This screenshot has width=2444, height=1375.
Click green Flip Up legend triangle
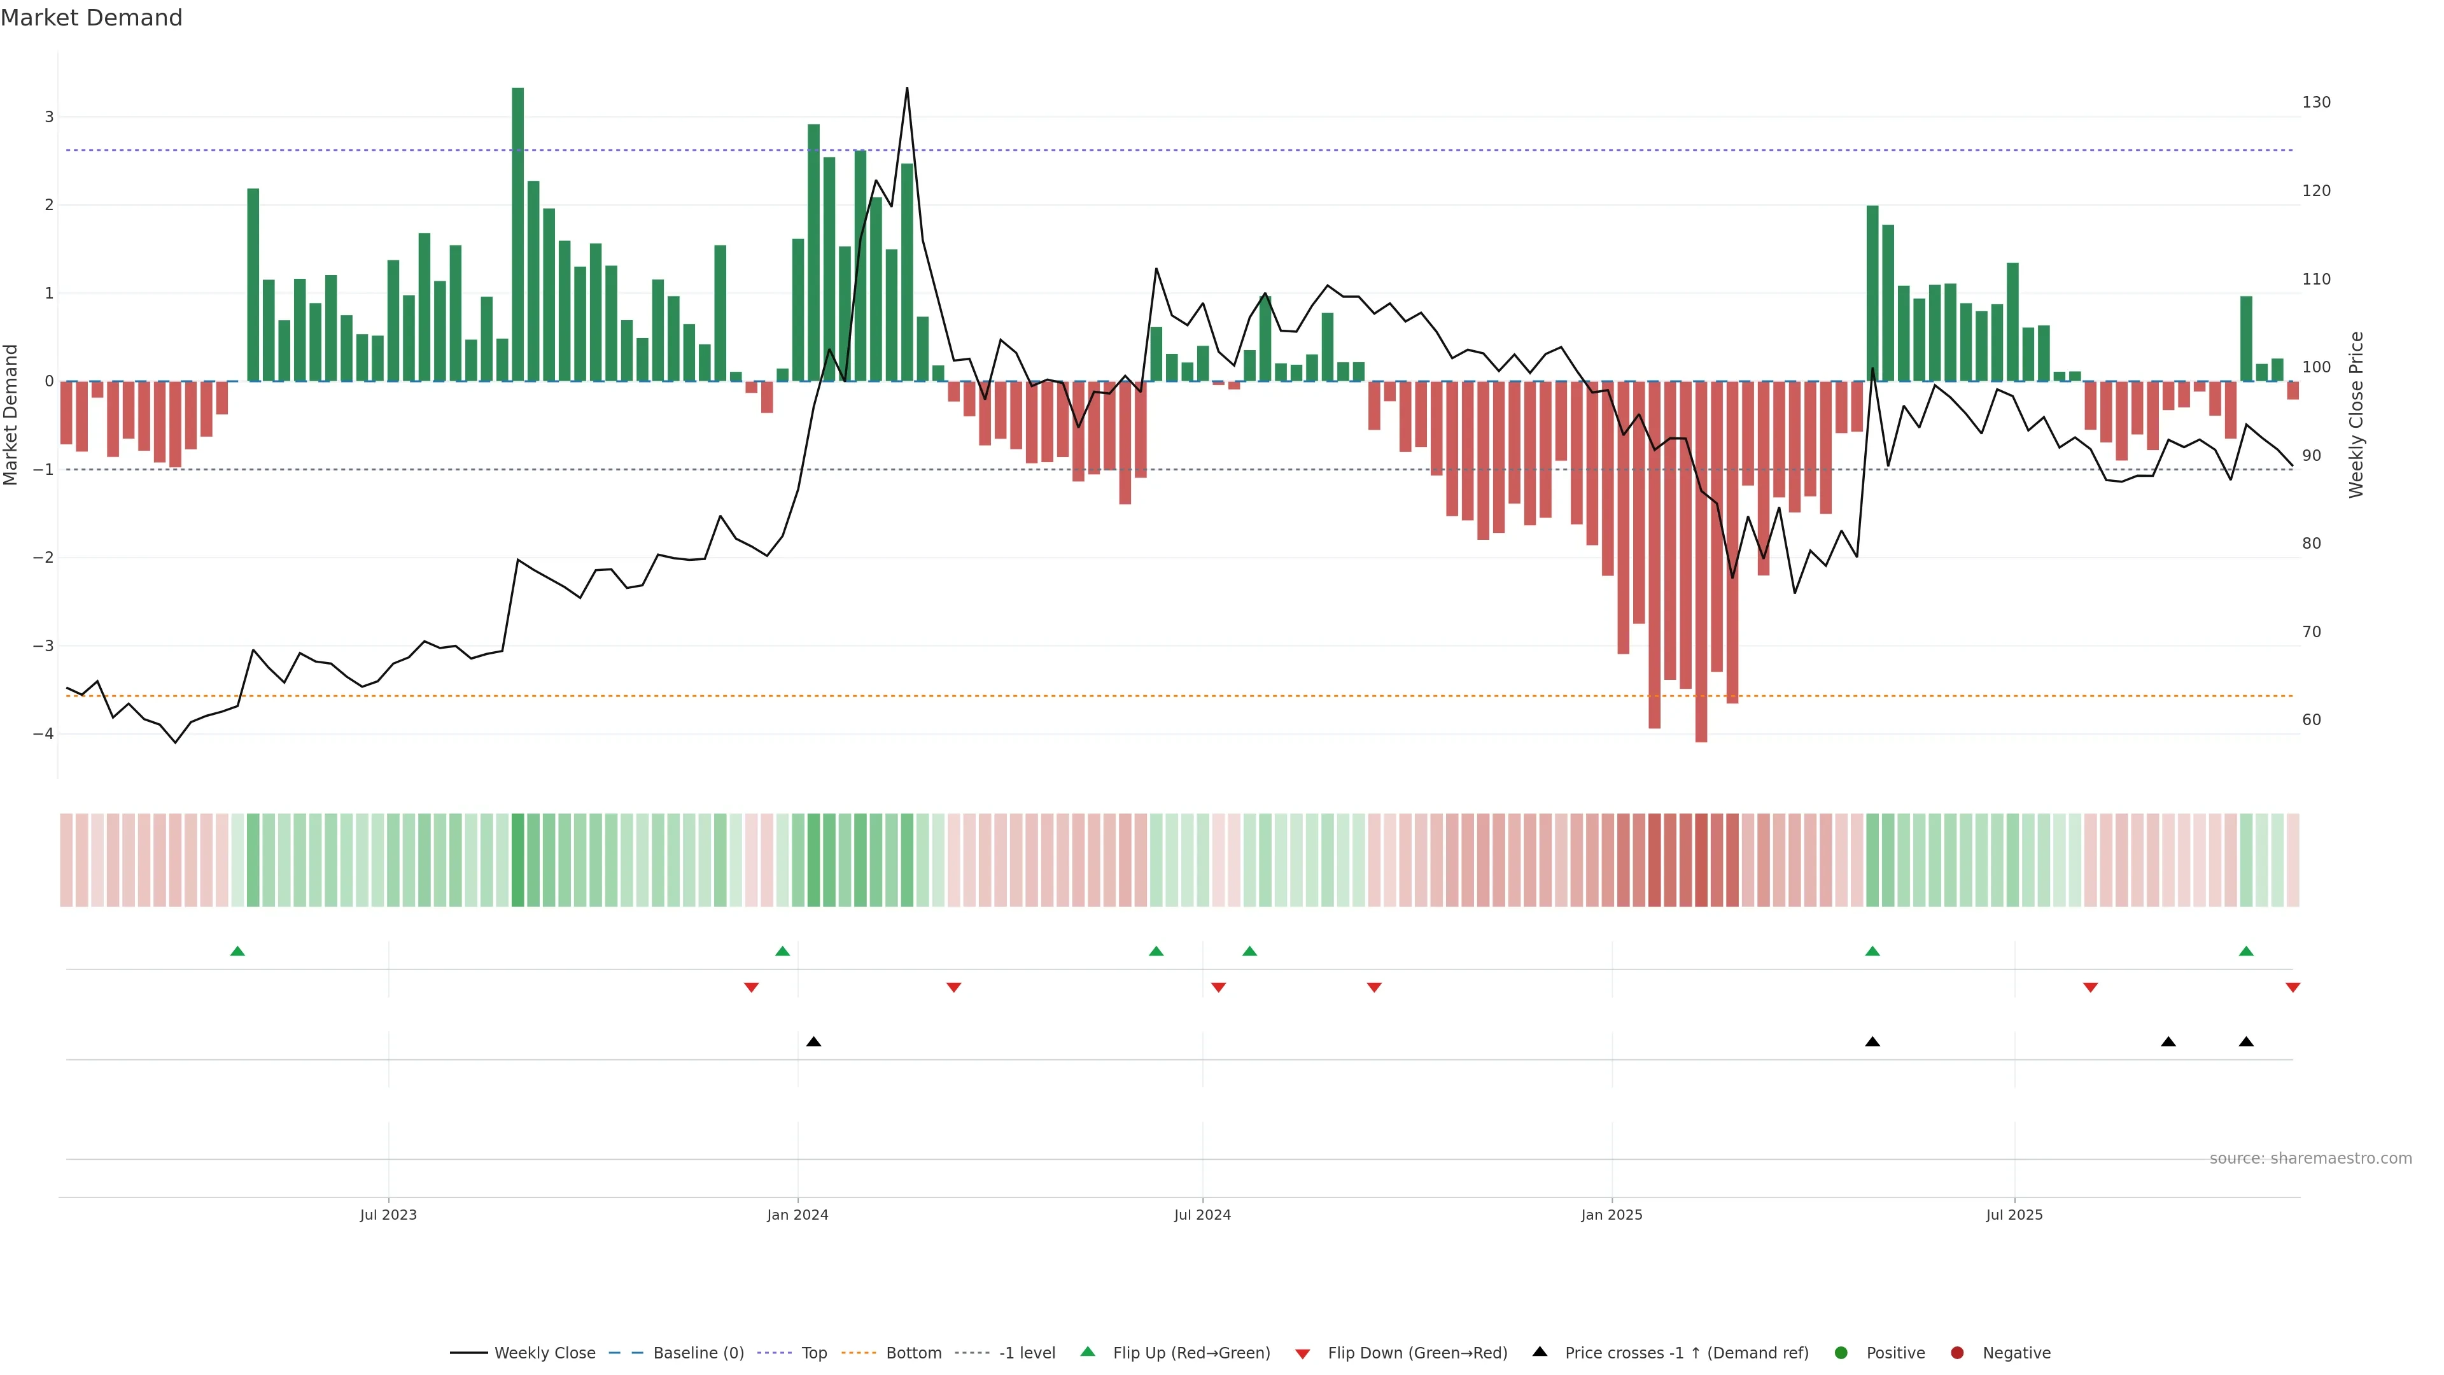click(1087, 1352)
